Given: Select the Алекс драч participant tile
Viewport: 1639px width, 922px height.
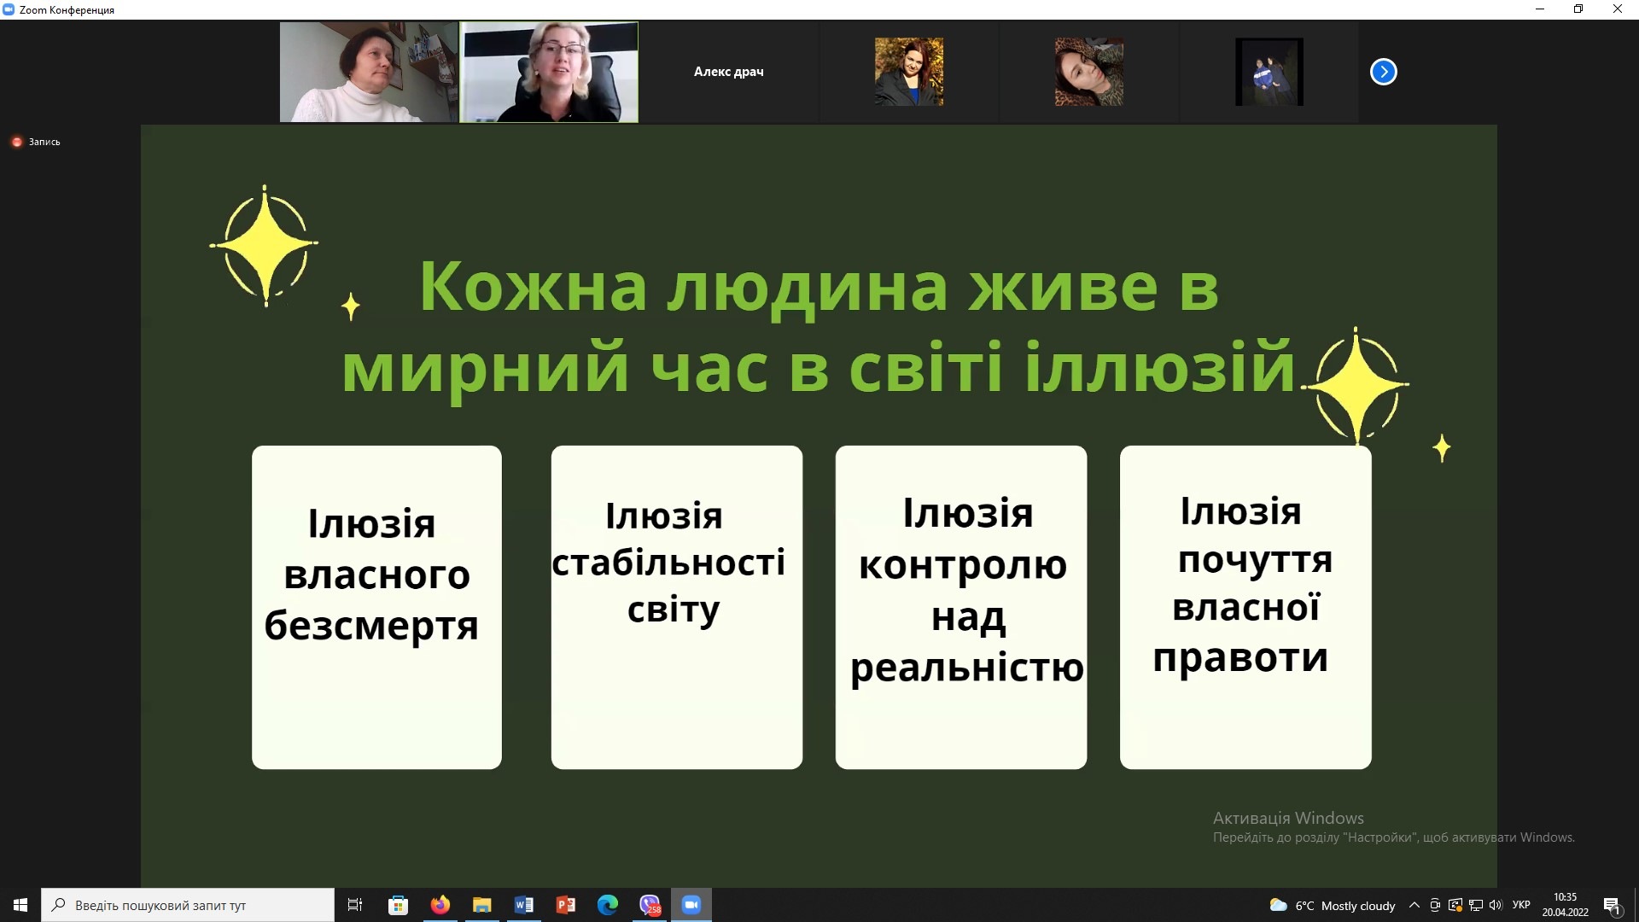Looking at the screenshot, I should tap(728, 72).
